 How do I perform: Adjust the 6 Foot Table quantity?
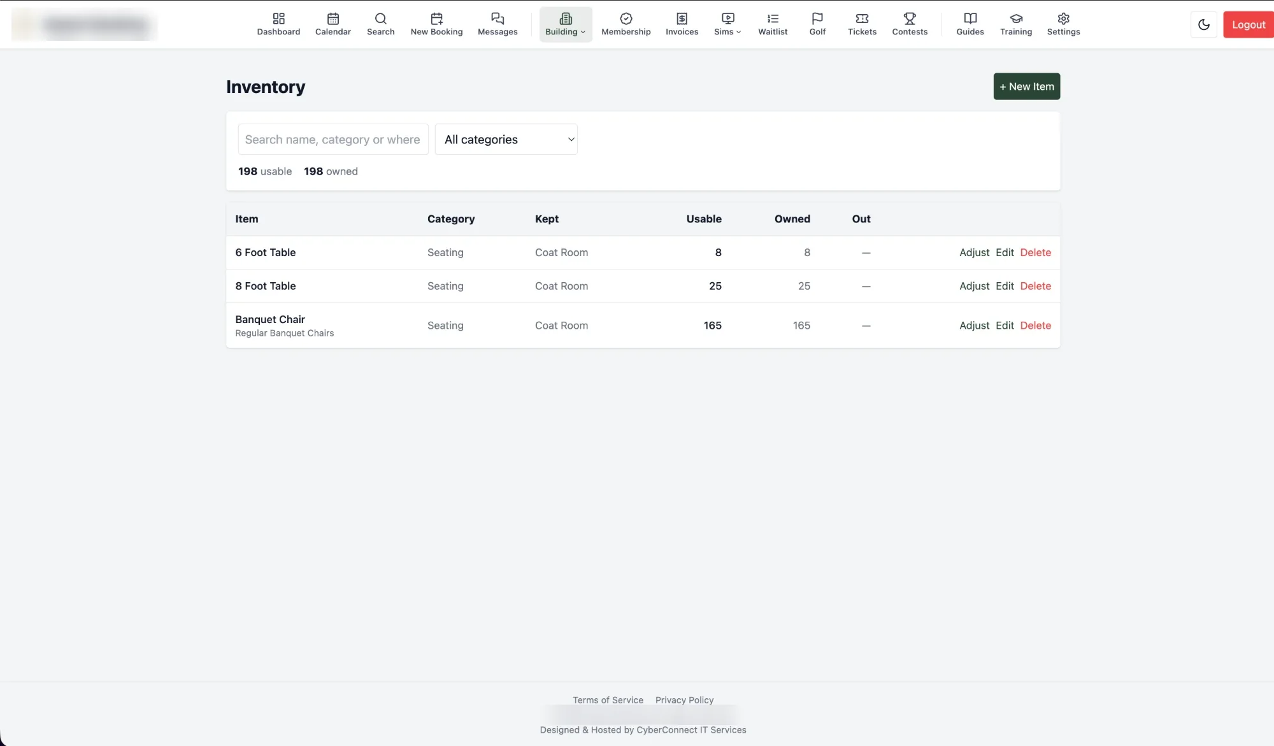974,252
